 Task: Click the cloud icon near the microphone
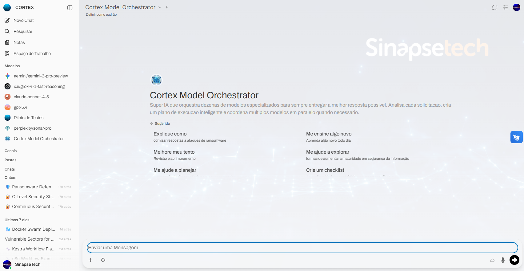(x=492, y=260)
